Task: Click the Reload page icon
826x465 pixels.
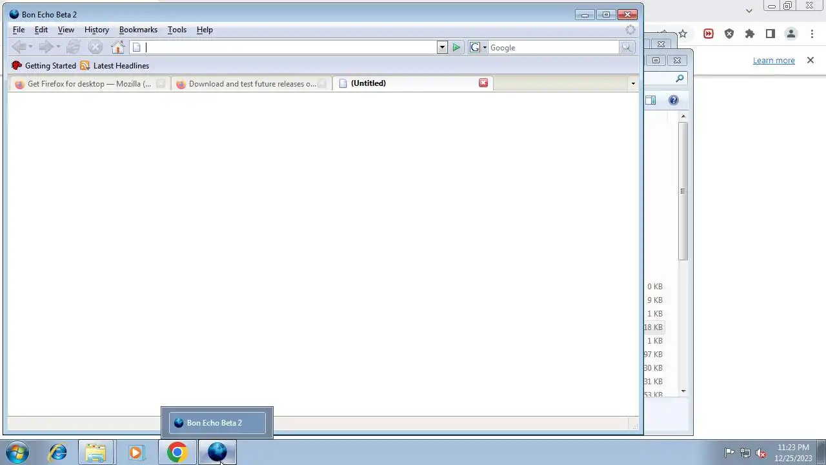Action: coord(74,47)
